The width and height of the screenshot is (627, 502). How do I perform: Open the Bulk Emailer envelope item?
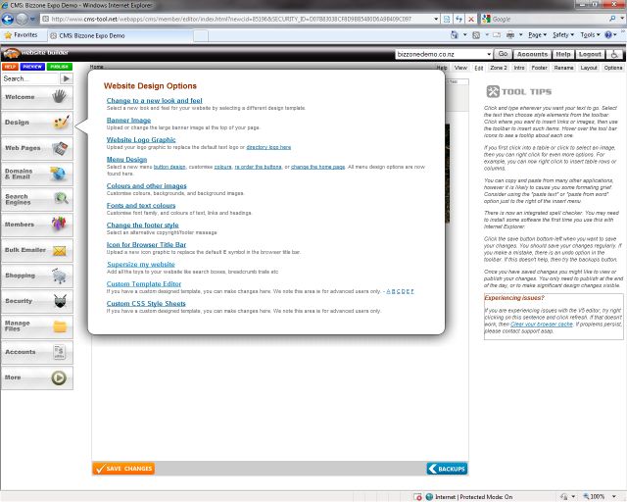click(36, 251)
